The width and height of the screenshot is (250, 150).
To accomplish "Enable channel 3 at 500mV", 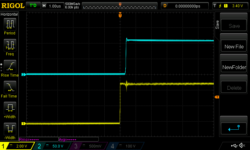I will (x=89, y=146).
